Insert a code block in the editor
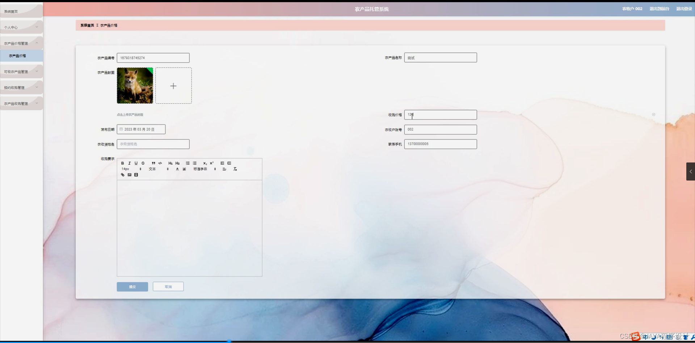Image resolution: width=695 pixels, height=343 pixels. point(160,163)
